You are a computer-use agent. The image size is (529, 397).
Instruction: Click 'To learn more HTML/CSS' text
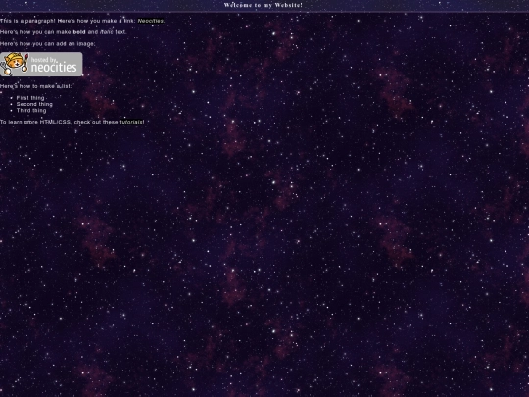click(x=35, y=122)
